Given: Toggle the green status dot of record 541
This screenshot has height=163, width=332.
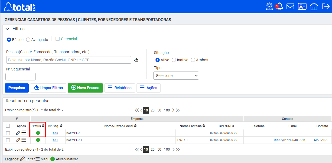Looking at the screenshot, I should tap(38, 140).
